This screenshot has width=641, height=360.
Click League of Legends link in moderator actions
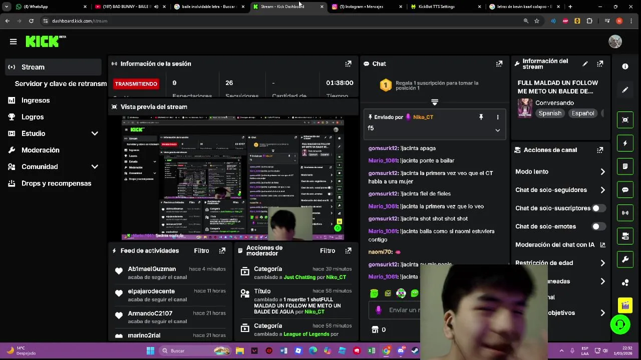[x=306, y=334]
